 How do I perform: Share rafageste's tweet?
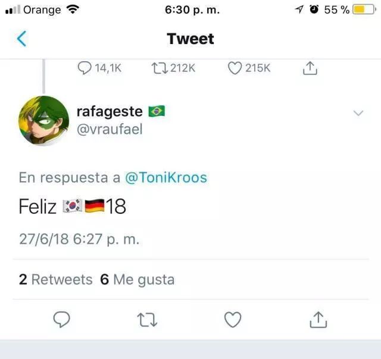coord(318,320)
